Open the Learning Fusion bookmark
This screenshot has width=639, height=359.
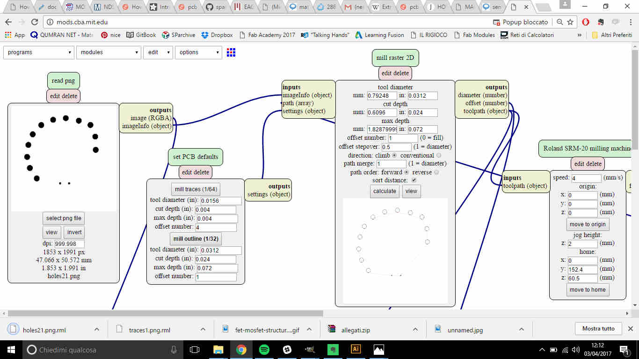(380, 35)
